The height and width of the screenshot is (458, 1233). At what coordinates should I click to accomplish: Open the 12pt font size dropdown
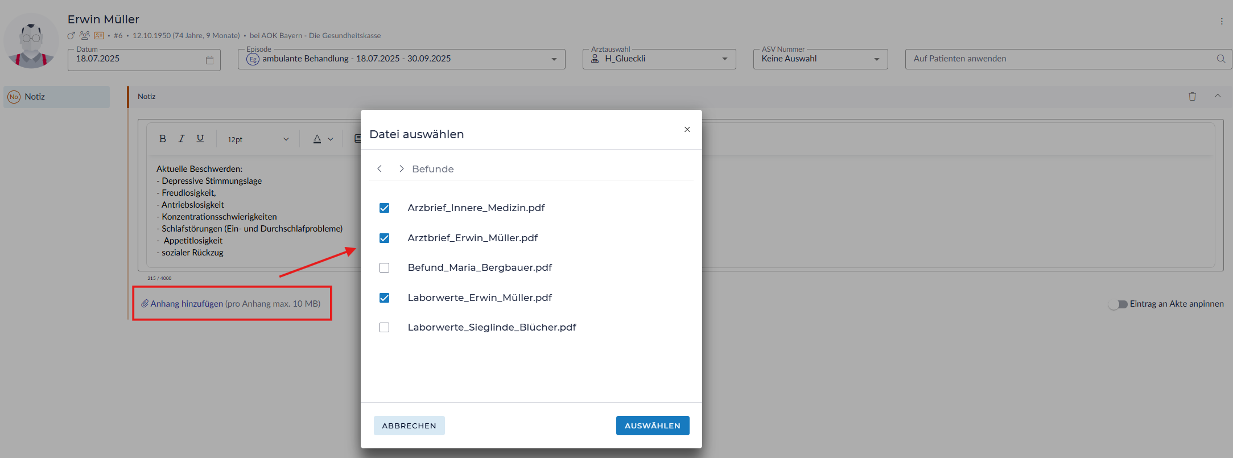click(258, 139)
